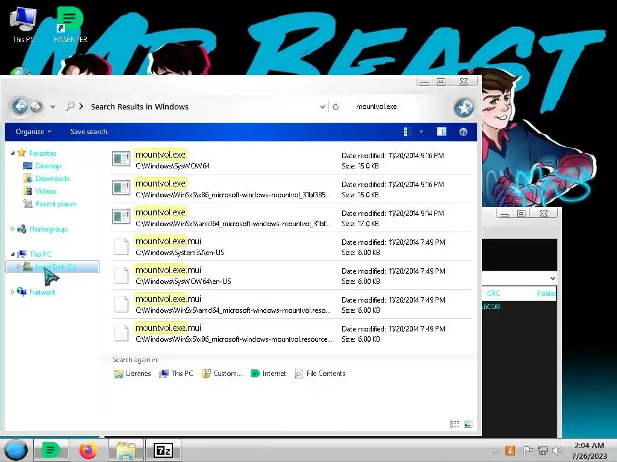Open network tray icon
Image resolution: width=617 pixels, height=462 pixels.
[543, 451]
